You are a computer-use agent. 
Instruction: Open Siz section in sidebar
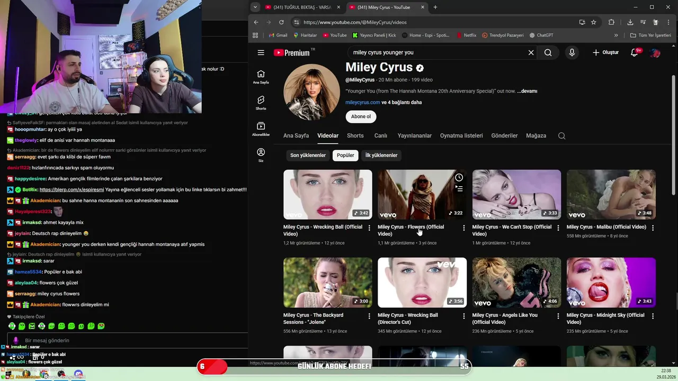click(x=261, y=155)
